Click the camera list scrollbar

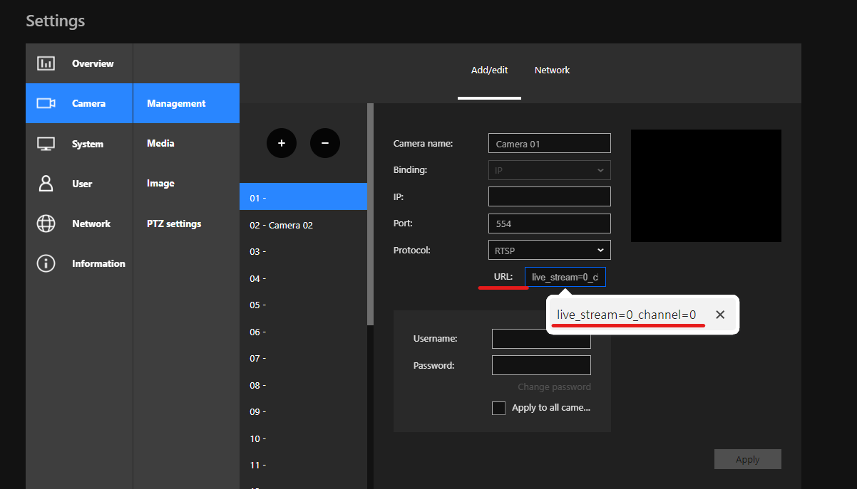tap(371, 214)
